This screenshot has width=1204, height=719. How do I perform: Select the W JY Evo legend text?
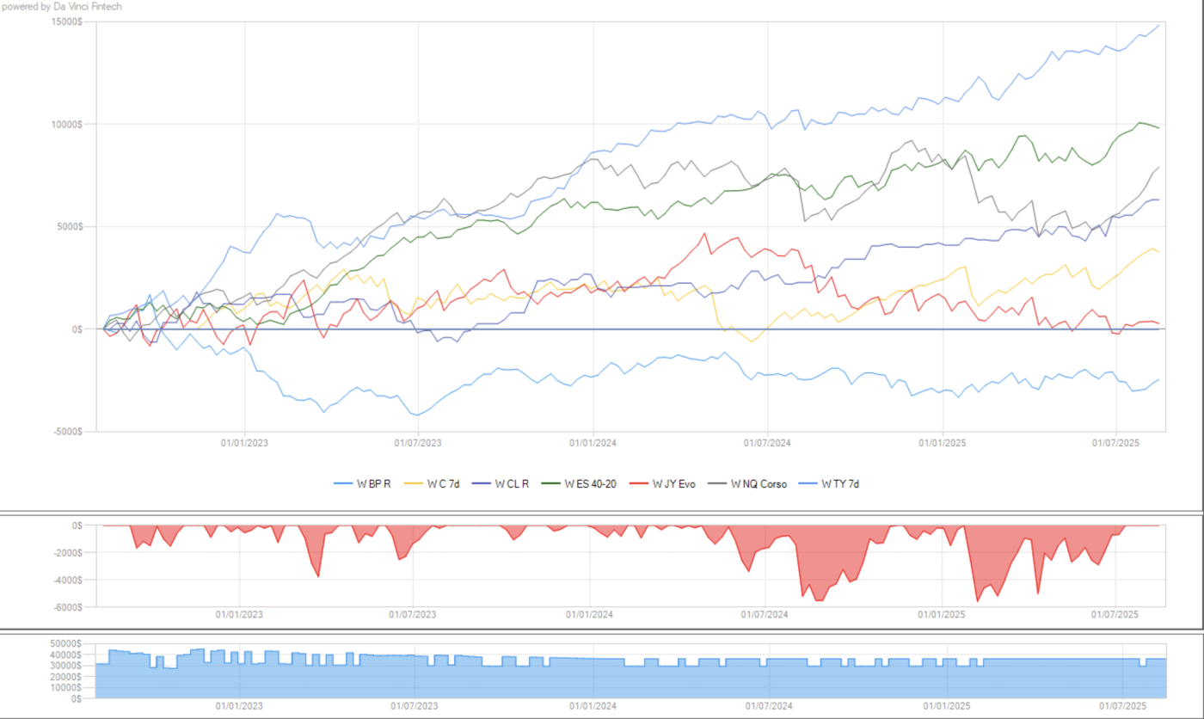[x=674, y=484]
